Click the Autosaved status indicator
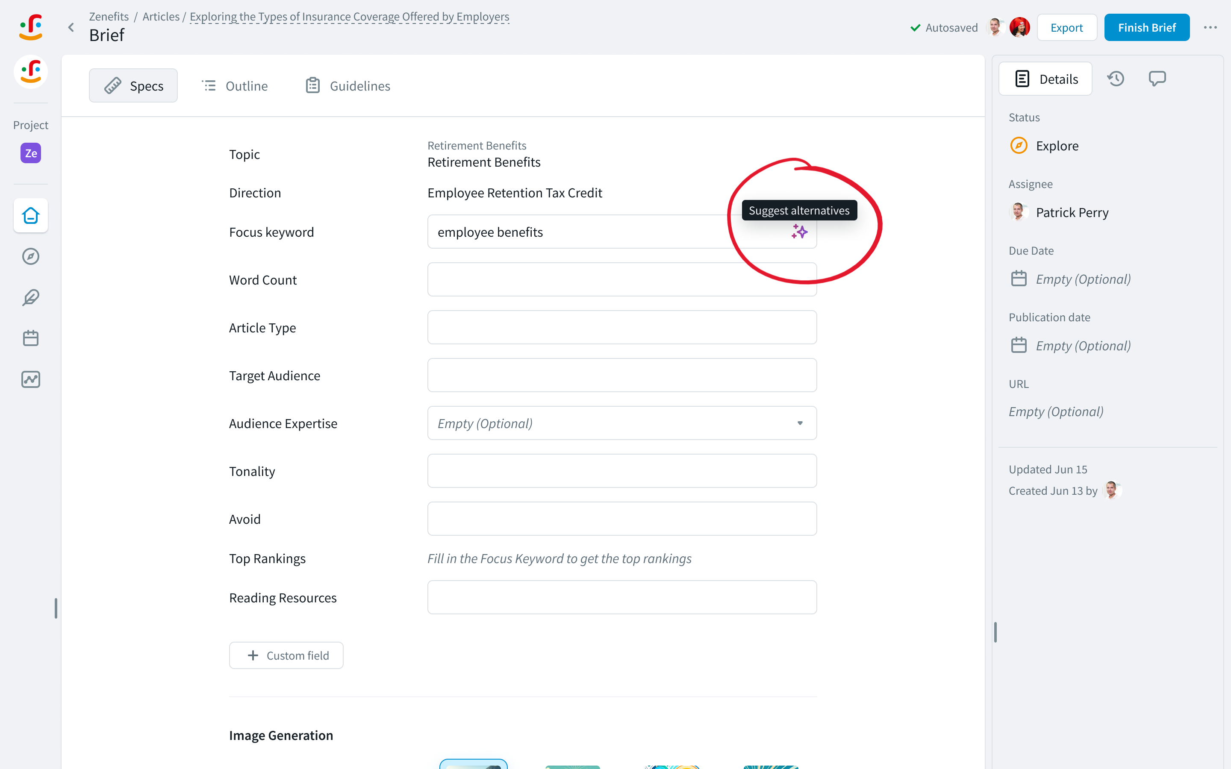The width and height of the screenshot is (1231, 769). pyautogui.click(x=944, y=27)
